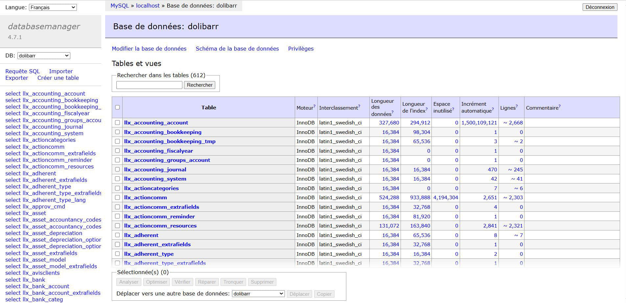Click the help mark beside Incrément automatique

click(493, 109)
